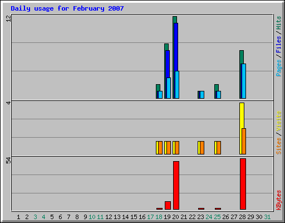This screenshot has height=223, width=285.
Task: Select the day 28 cyan Pages bar
Action: (244, 81)
